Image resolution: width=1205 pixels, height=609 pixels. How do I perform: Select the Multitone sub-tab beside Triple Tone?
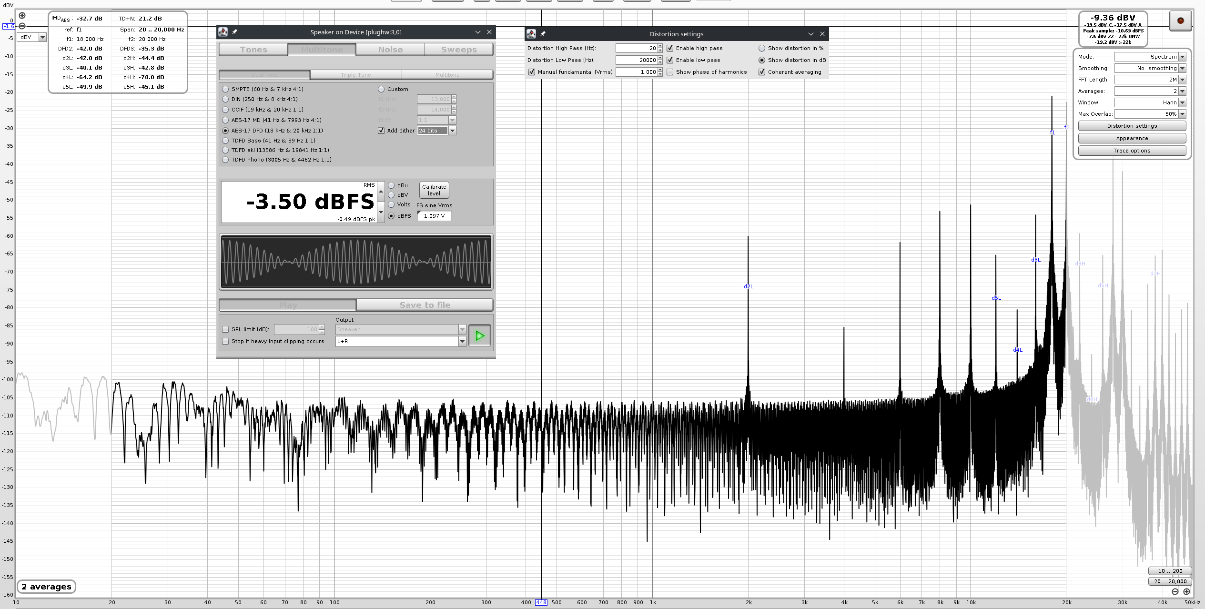point(447,75)
